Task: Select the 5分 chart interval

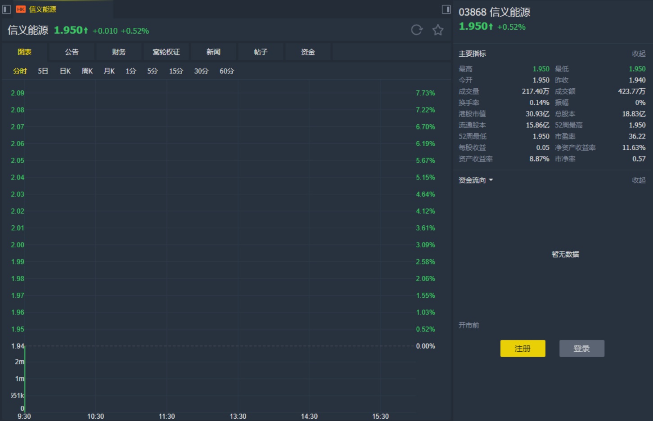Action: (x=153, y=71)
